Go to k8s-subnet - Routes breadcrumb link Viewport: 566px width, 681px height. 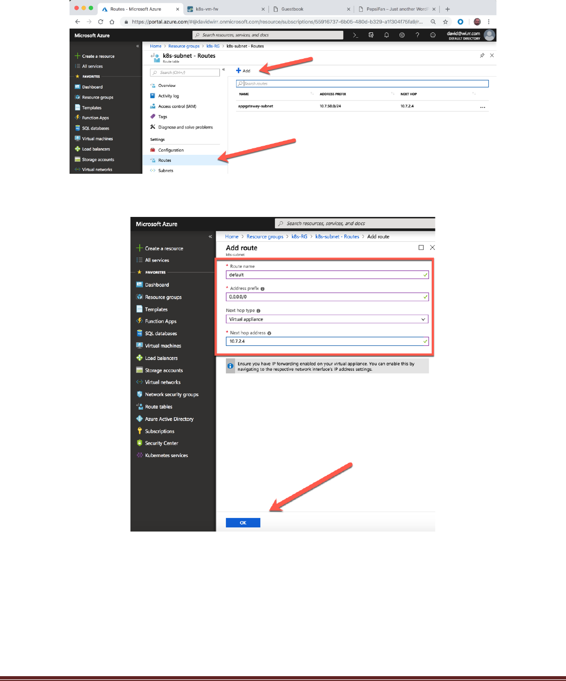pyautogui.click(x=337, y=237)
